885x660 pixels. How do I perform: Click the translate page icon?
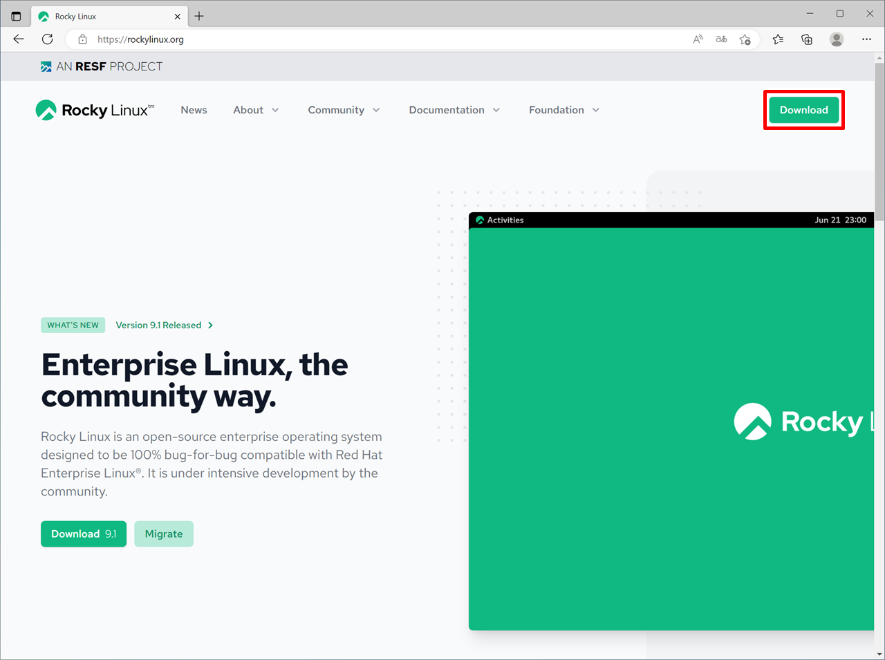721,39
